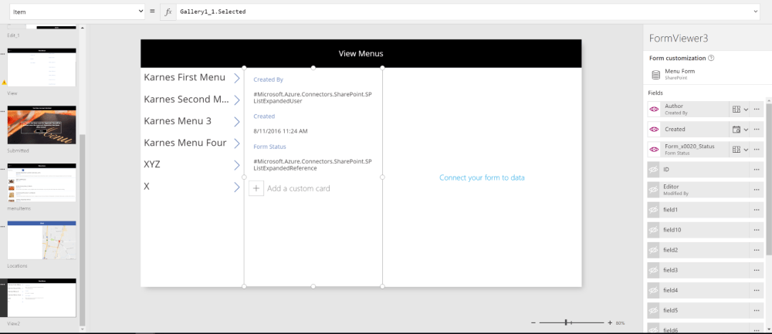
Task: Select Karnes Menu Four in gallery
Action: click(x=185, y=143)
